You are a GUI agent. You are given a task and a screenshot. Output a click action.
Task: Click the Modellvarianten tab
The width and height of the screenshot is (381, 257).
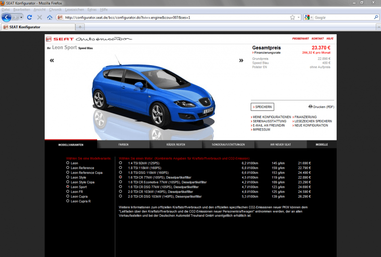point(71,145)
